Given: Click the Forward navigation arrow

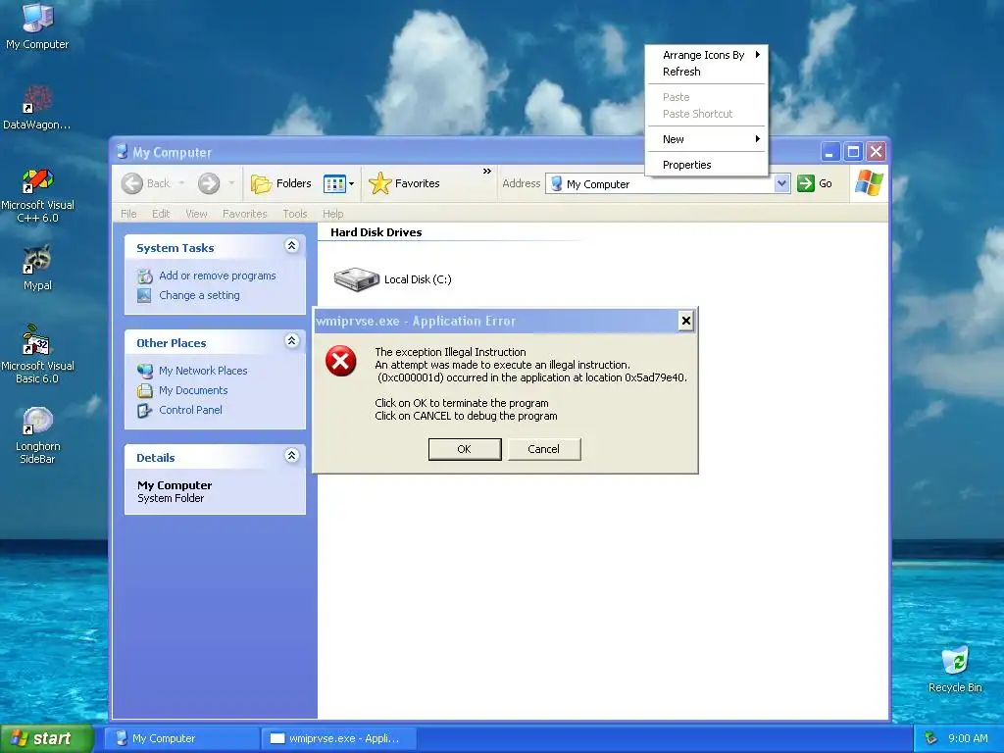Looking at the screenshot, I should pos(208,183).
